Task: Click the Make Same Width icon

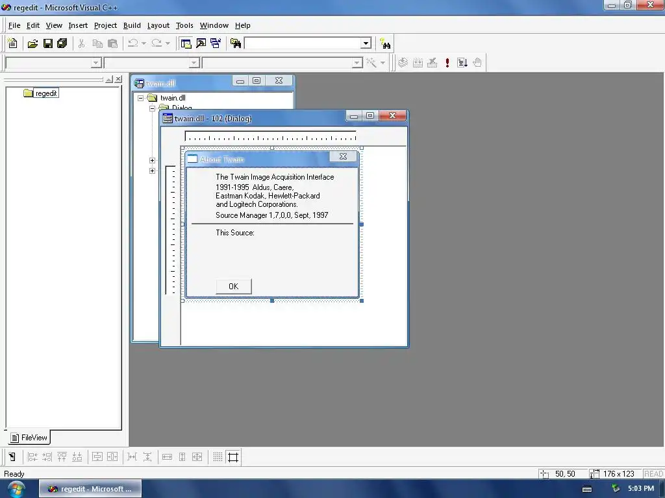Action: point(167,457)
